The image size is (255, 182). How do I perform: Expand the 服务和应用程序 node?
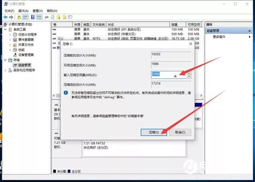point(5,70)
